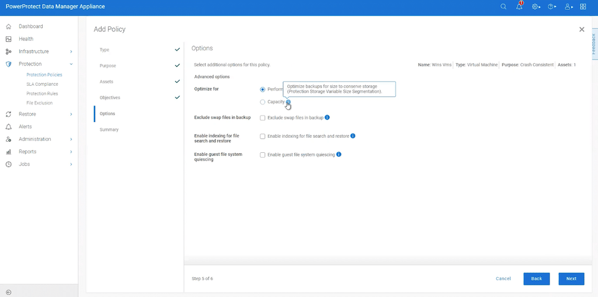Select the Performance radio button
This screenshot has width=598, height=297.
pos(262,89)
